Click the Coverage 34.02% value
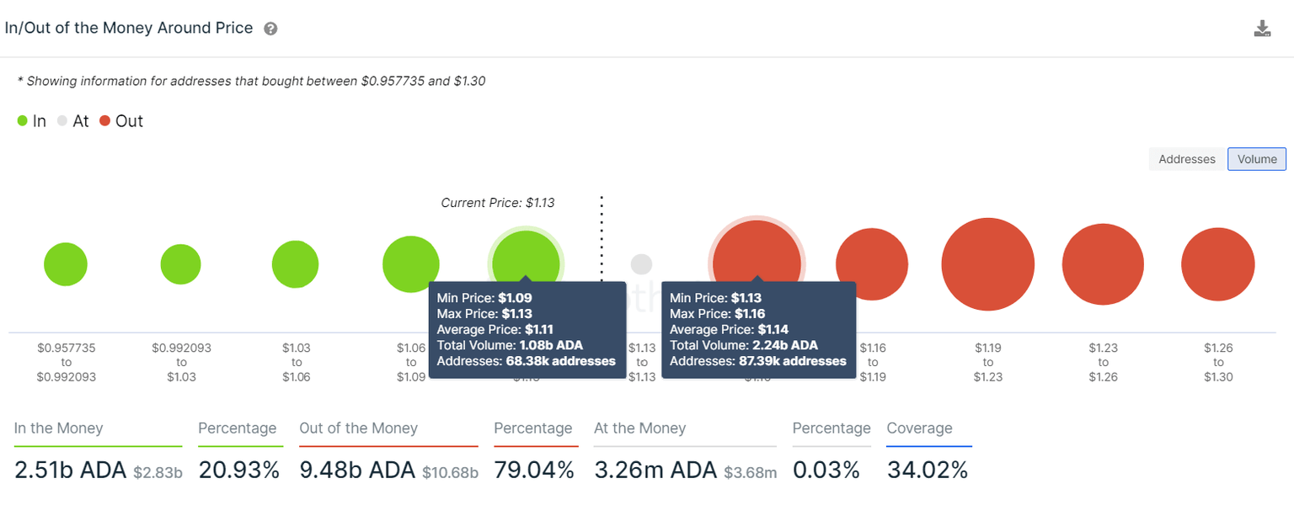This screenshot has height=521, width=1294. [x=928, y=470]
